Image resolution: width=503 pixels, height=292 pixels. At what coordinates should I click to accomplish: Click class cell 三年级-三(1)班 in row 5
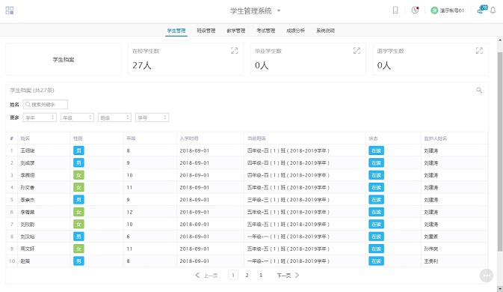288,200
